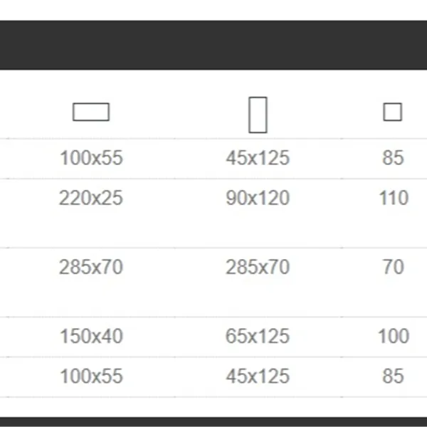Choose the 65x125 cell
Image resolution: width=427 pixels, height=427 pixels.
click(x=258, y=336)
